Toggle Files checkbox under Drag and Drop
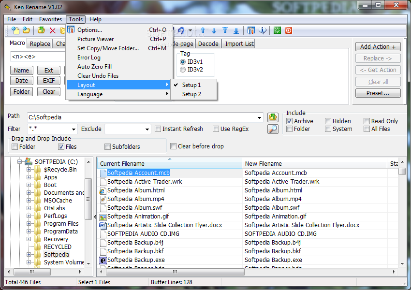The height and width of the screenshot is (290, 411). [61, 147]
